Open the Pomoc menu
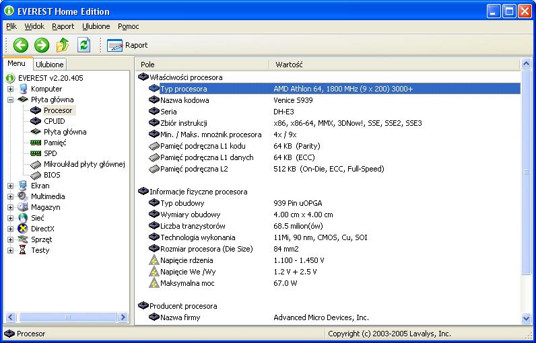Viewport: 536px width, 343px height. [x=128, y=26]
